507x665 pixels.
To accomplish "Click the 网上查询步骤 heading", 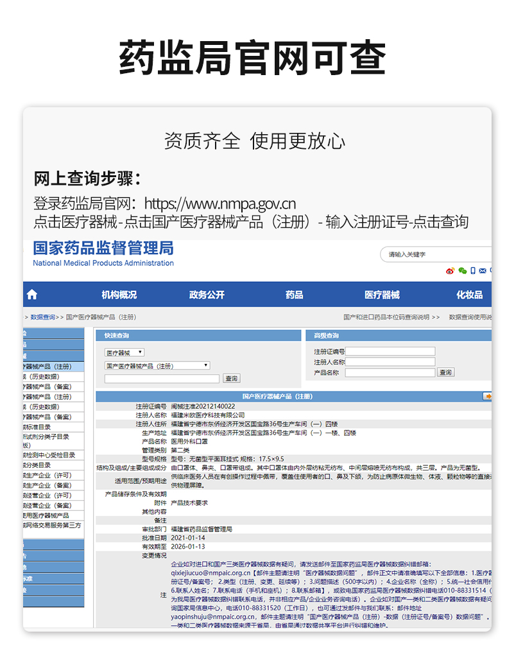I will coord(87,178).
